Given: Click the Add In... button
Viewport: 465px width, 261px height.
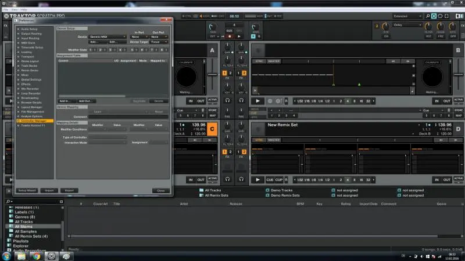Looking at the screenshot, I should 65,101.
